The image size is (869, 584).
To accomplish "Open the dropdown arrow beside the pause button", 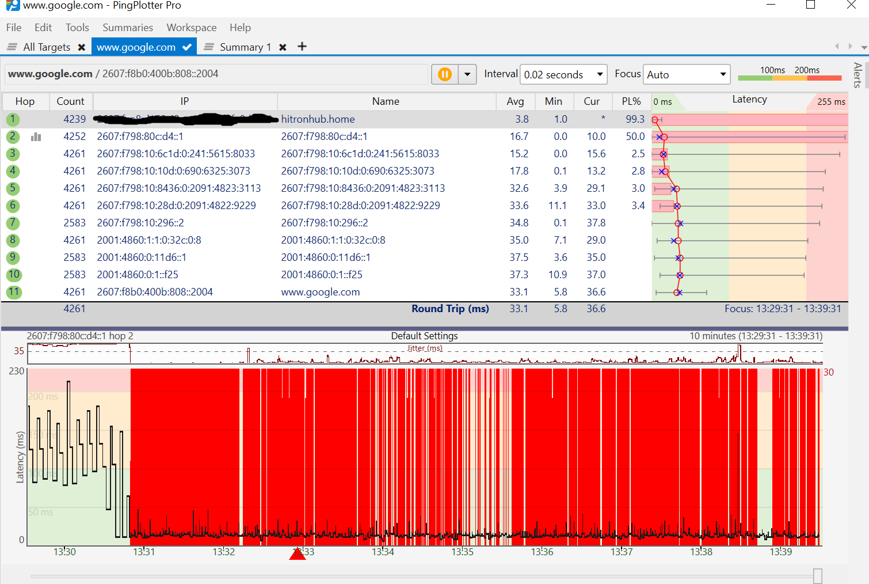I will pos(467,74).
